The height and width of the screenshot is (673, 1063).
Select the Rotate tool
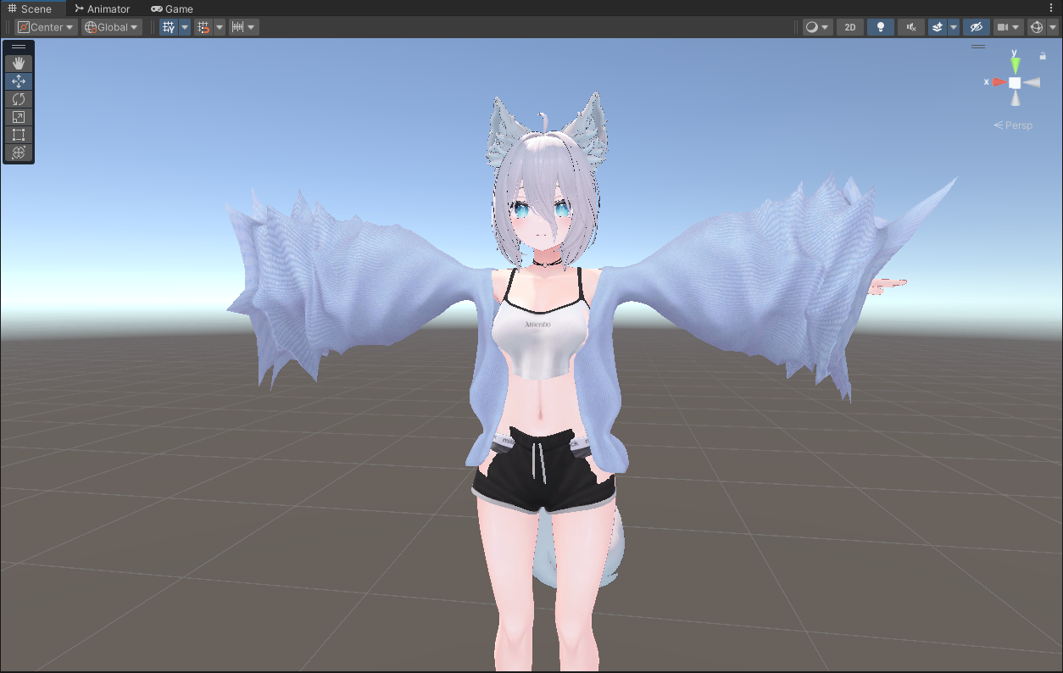coord(19,99)
